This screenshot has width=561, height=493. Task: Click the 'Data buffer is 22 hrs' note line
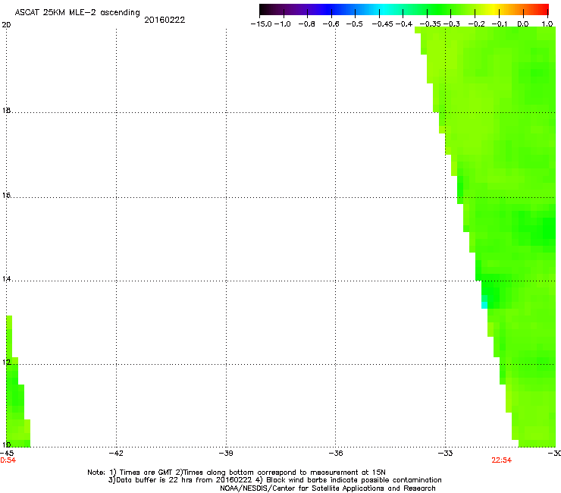click(x=274, y=480)
